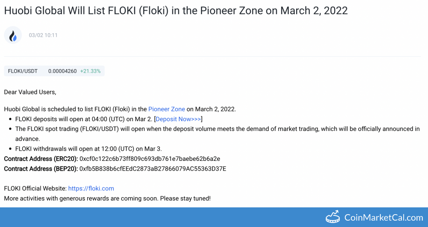Click the FLOKI spot trading bullet text
428x227 pixels.
click(214, 129)
